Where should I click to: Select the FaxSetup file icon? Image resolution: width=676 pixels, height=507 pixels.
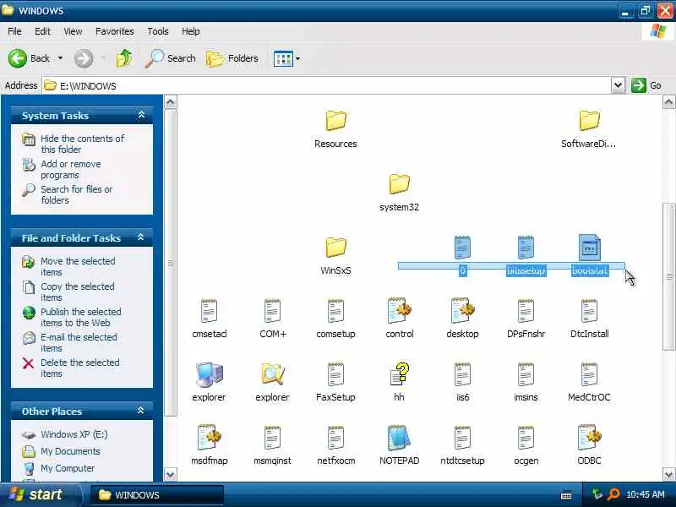335,373
